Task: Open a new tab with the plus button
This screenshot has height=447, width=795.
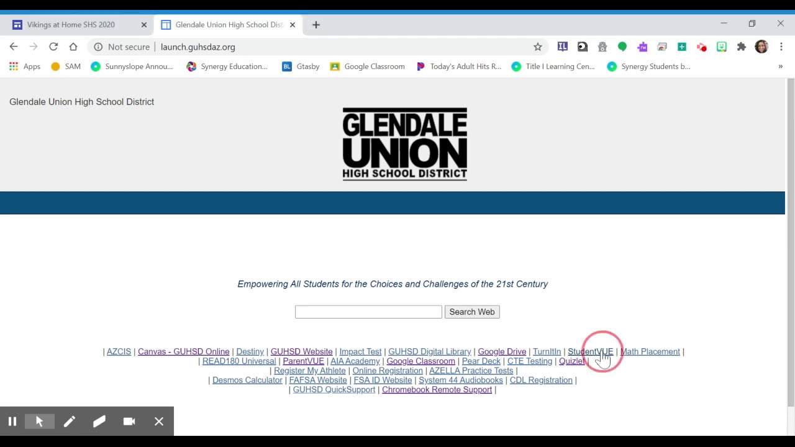Action: coord(316,25)
